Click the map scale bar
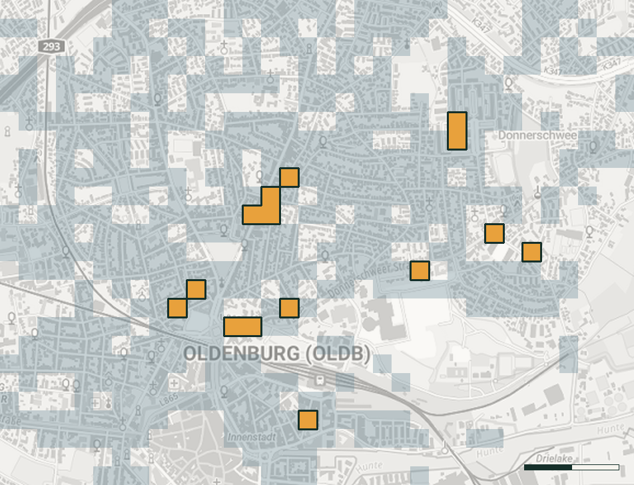The image size is (634, 485). [571, 467]
